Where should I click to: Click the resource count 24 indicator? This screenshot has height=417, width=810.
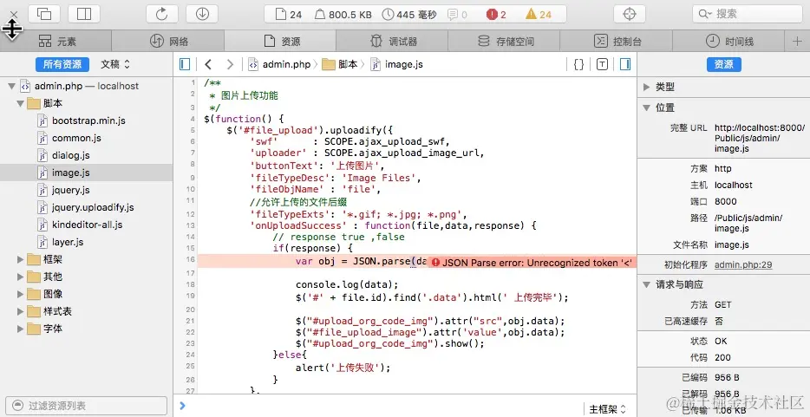pos(289,15)
